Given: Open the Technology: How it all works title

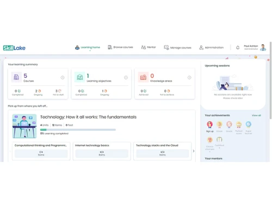Looking at the screenshot, I should pyautogui.click(x=88, y=117).
